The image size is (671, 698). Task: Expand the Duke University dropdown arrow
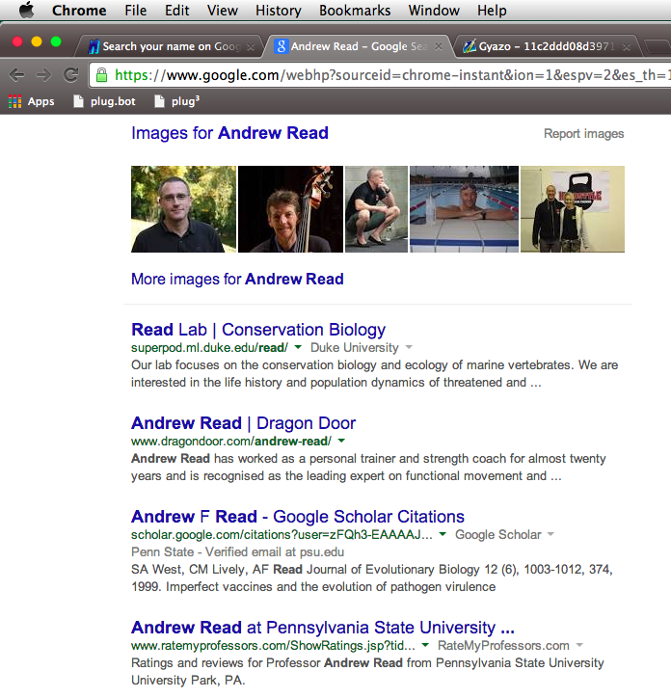[409, 347]
